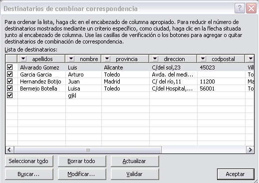Open the Modificar... dialog button
The image size is (259, 183).
82,174
